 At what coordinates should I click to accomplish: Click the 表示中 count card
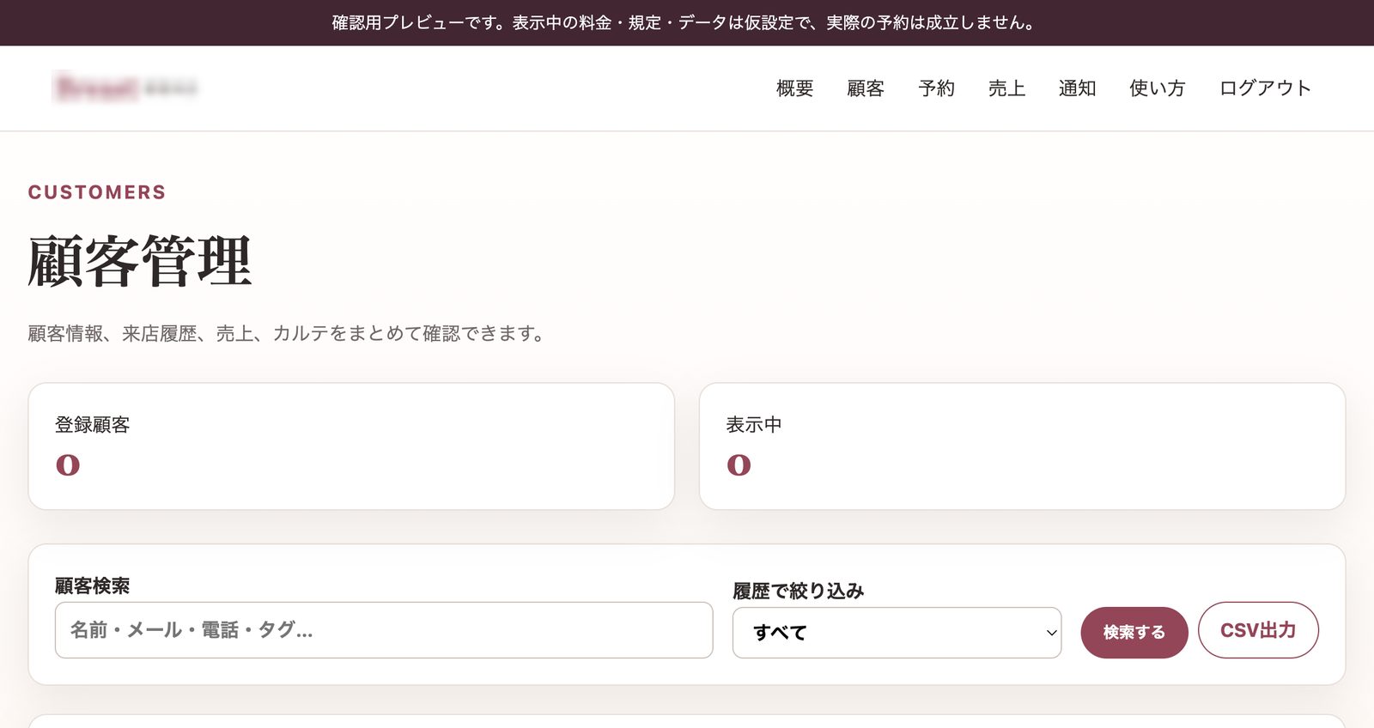(x=1022, y=446)
